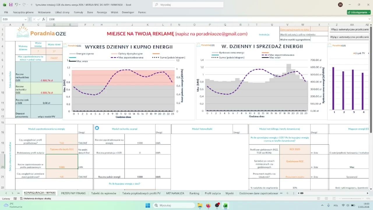This screenshot has height=210, width=373.
Task: Select the Wpisz miesiąc input cell showing 7
Action: [x=38, y=51]
